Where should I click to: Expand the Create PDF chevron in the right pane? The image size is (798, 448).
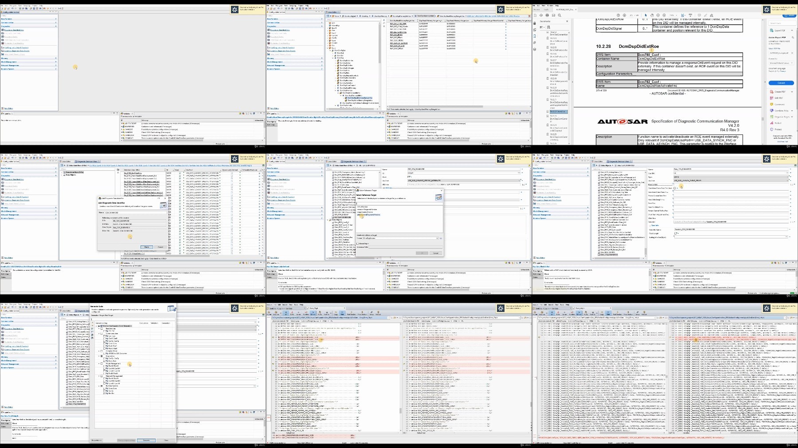(792, 92)
